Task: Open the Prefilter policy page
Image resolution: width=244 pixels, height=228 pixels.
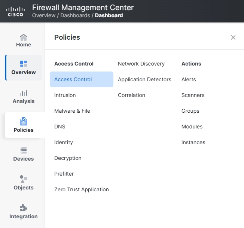Action: pyautogui.click(x=64, y=174)
